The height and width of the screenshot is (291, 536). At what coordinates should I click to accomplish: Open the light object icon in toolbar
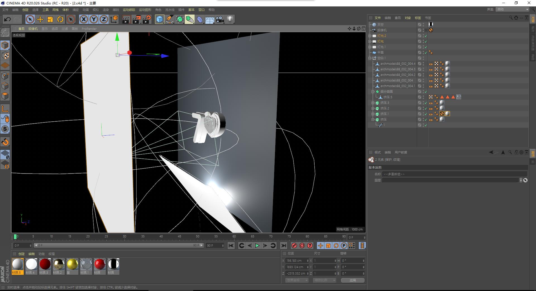point(230,19)
